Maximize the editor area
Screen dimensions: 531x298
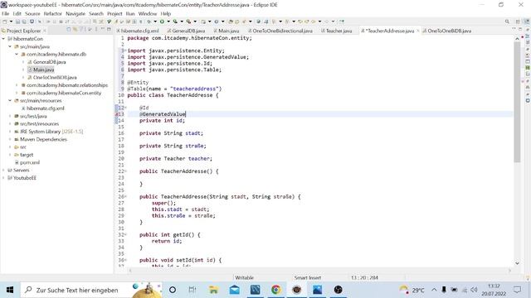[520, 30]
